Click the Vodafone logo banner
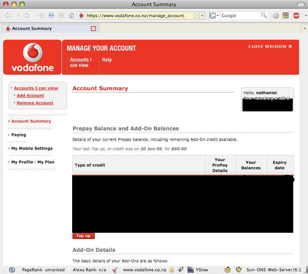The image size is (308, 274). [x=32, y=57]
